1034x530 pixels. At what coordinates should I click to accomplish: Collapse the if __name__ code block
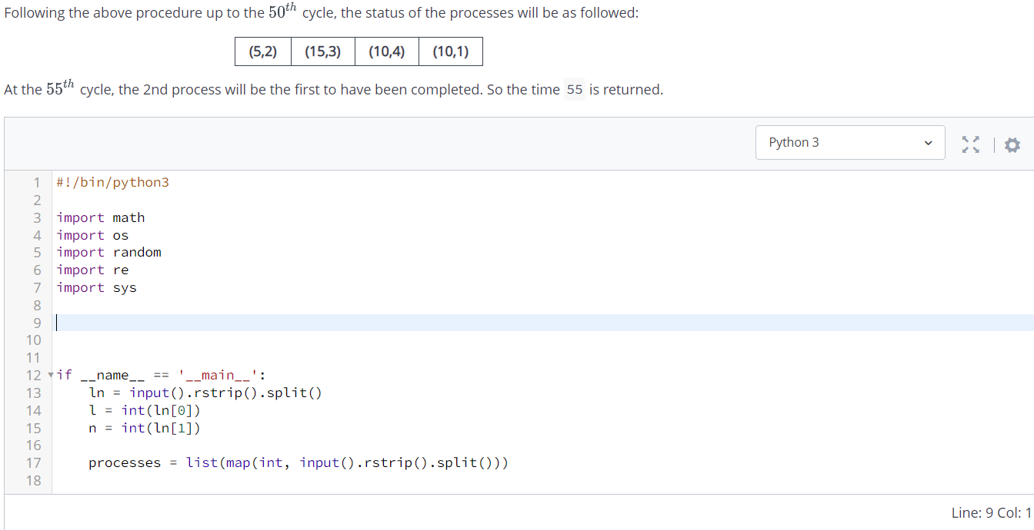[51, 375]
